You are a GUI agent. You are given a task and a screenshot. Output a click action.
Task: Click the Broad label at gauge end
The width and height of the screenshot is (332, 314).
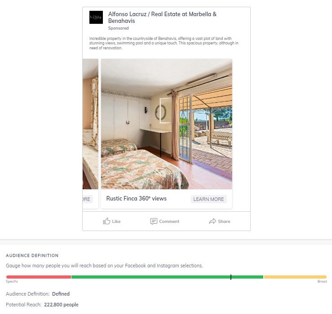point(322,281)
